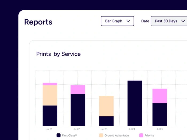Viewport: 187px width, 140px height.
Task: Toggle the Priority legend label
Action: click(x=149, y=135)
